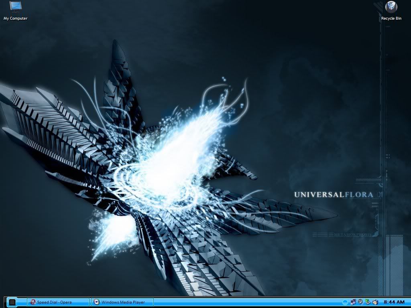Viewport: 411px width, 308px height.
Task: Expand hidden system tray icons
Action: click(x=345, y=302)
